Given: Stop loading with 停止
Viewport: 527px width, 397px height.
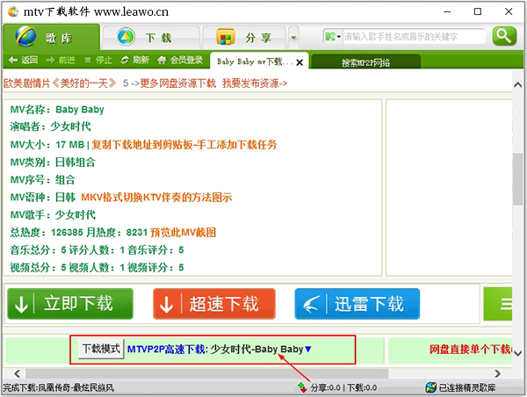Looking at the screenshot, I should pyautogui.click(x=98, y=61).
